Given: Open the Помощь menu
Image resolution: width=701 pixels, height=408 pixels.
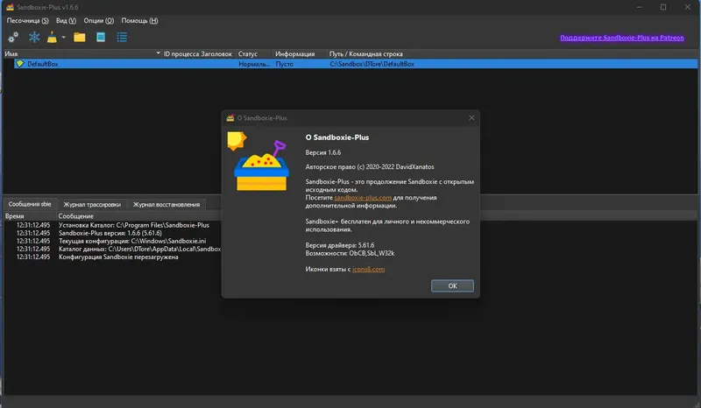Looking at the screenshot, I should [x=139, y=20].
